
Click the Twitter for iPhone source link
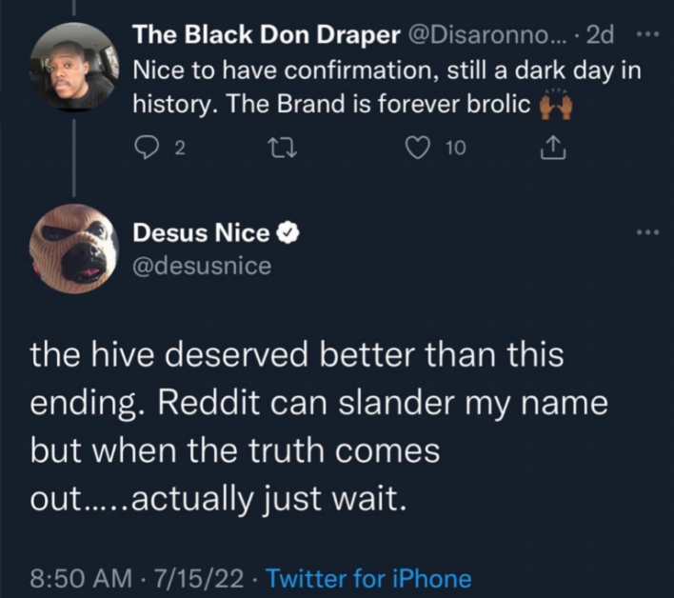tap(368, 578)
